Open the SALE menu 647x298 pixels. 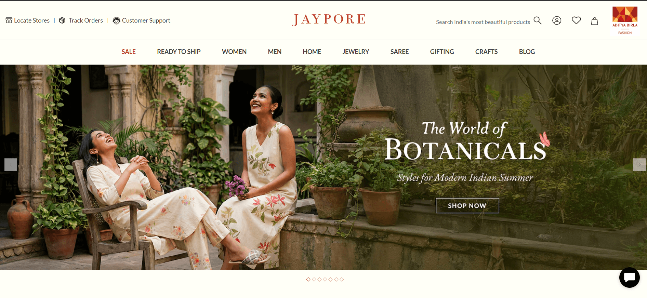point(129,52)
